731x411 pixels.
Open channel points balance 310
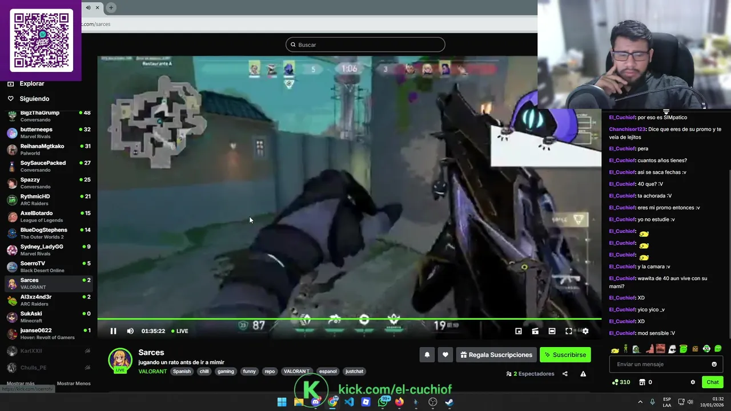pyautogui.click(x=621, y=382)
